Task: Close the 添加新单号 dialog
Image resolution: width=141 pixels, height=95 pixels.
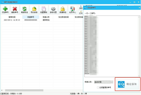Action: pos(139,8)
